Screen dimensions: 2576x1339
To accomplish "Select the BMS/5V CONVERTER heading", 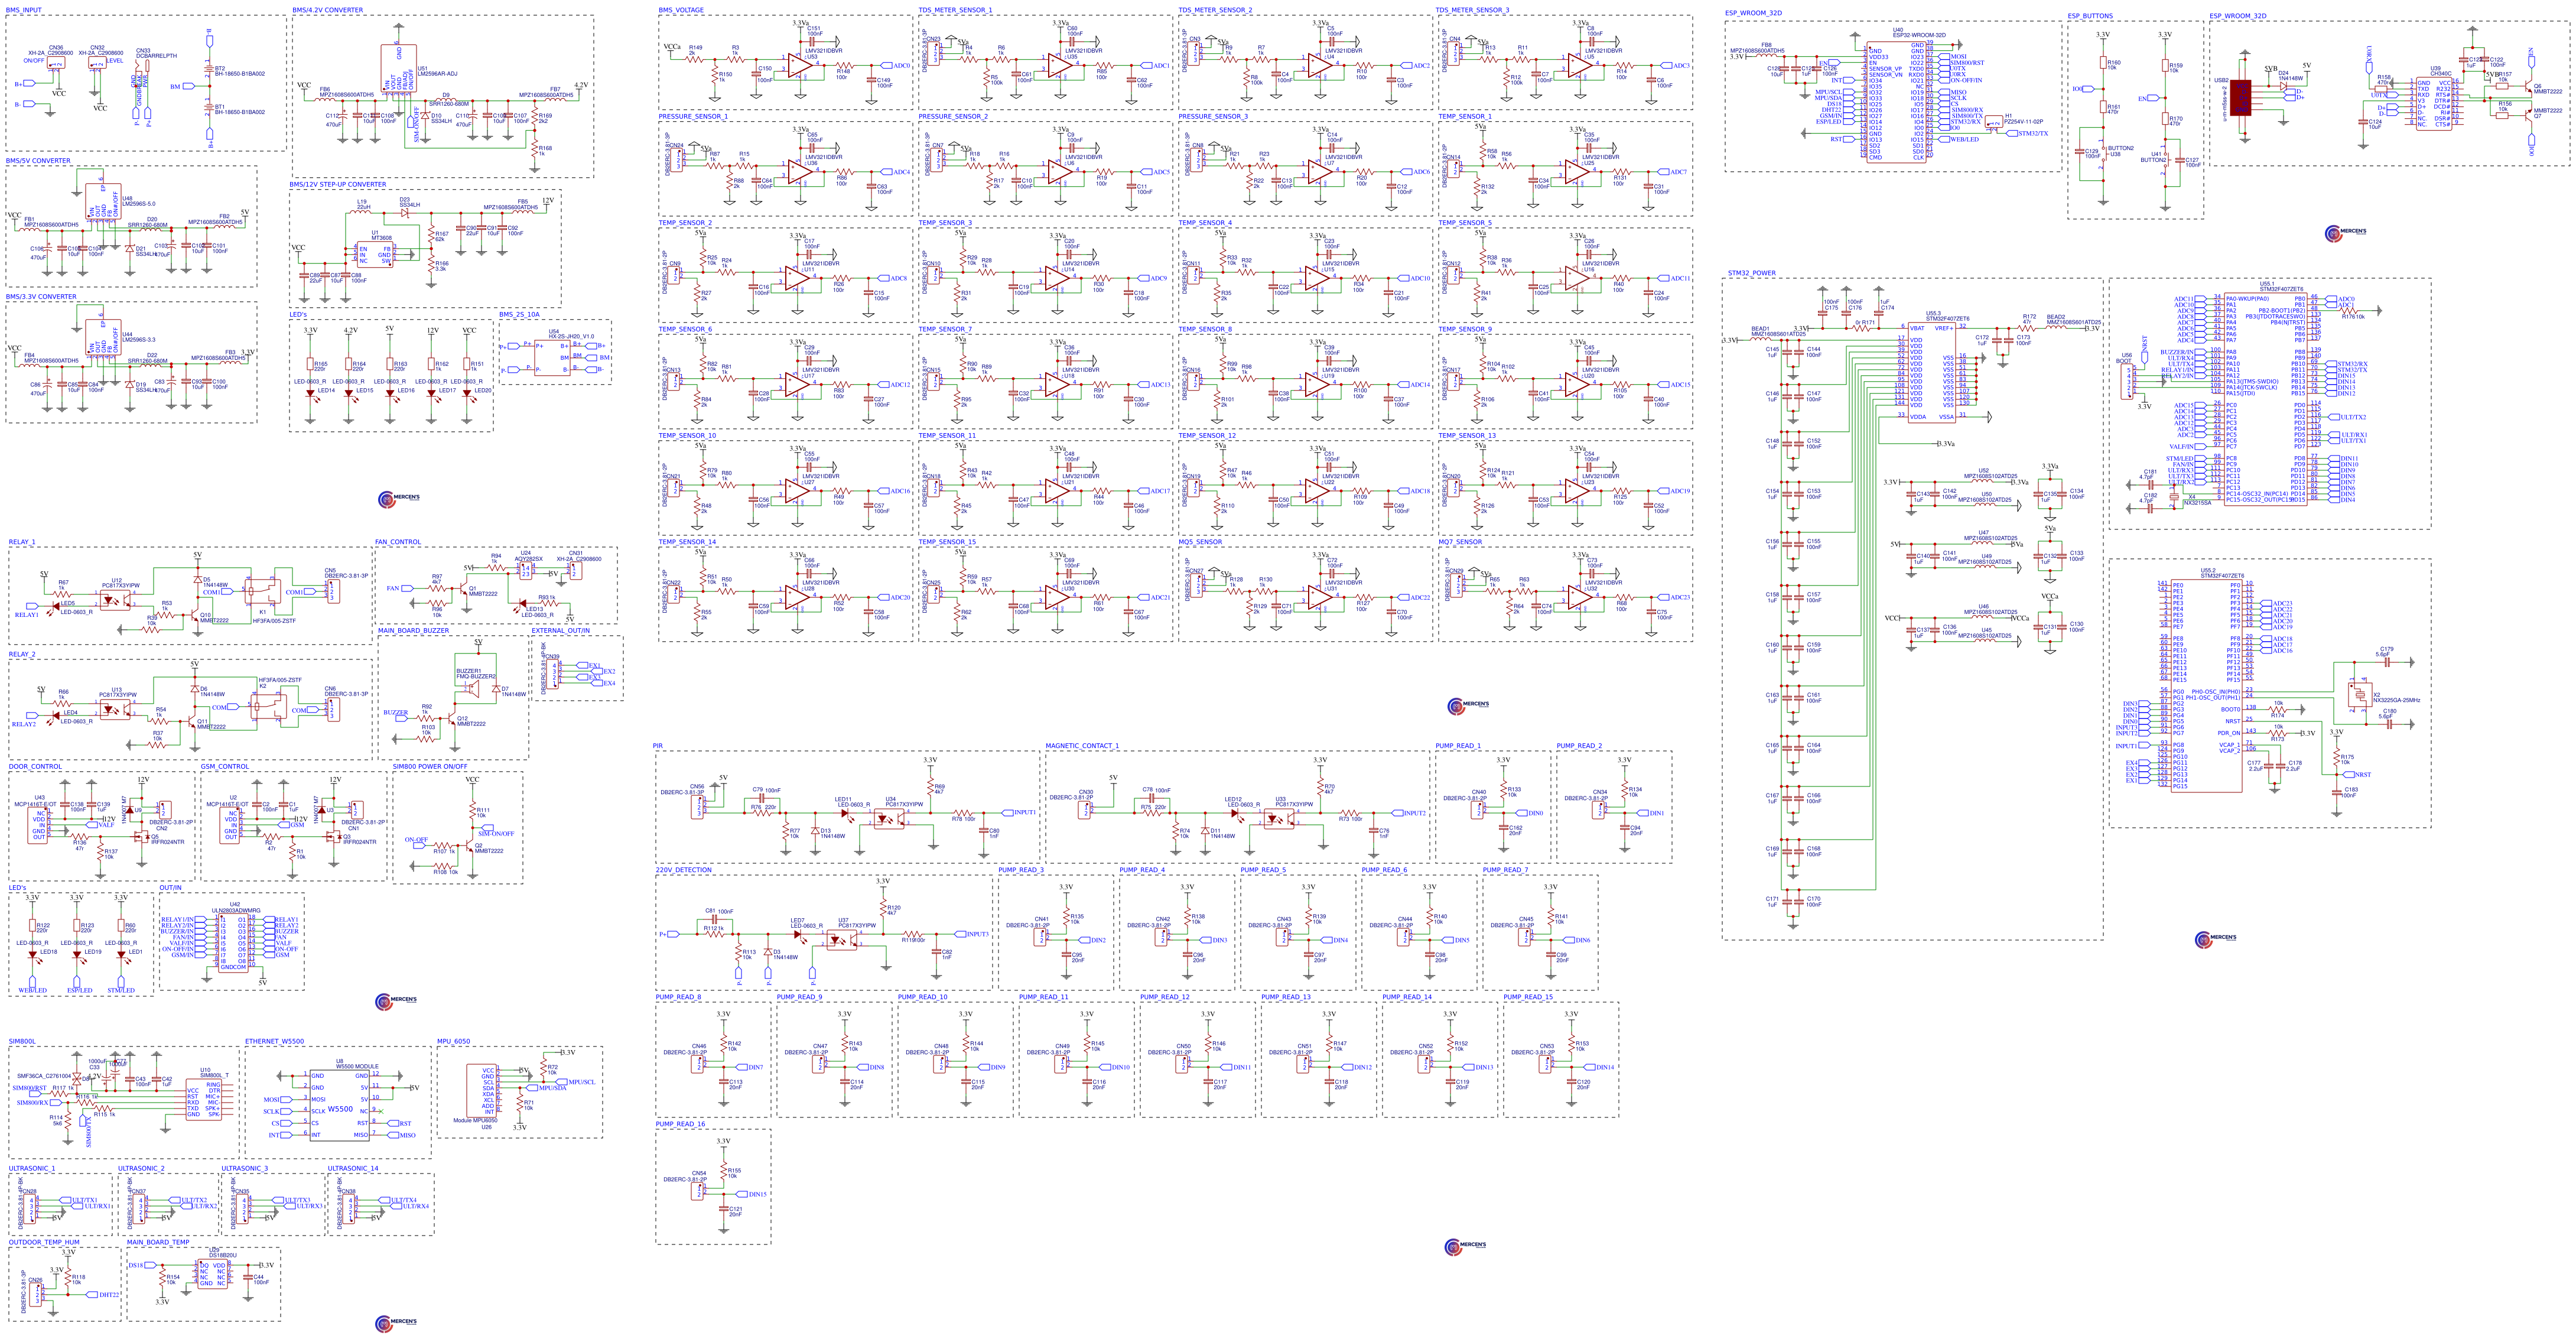I will tap(38, 160).
